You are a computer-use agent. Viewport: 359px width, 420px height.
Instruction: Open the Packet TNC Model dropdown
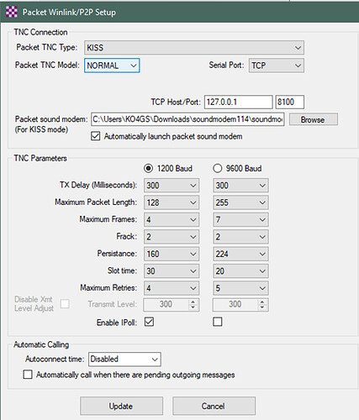tap(112, 66)
